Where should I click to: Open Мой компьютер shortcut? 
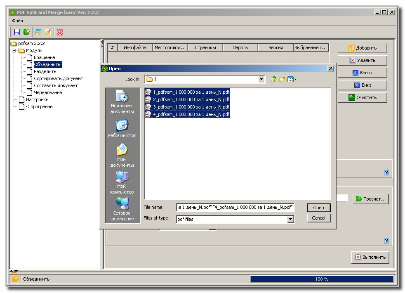(x=122, y=182)
